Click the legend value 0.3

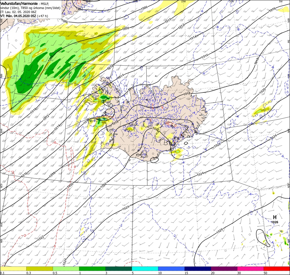pos(28,273)
